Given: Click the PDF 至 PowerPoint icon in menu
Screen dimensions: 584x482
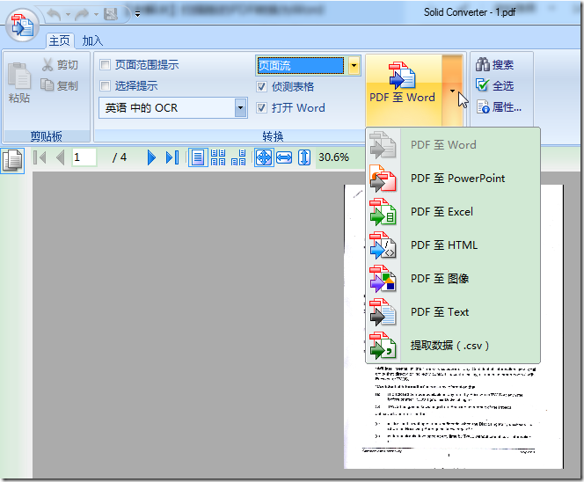Looking at the screenshot, I should (383, 179).
